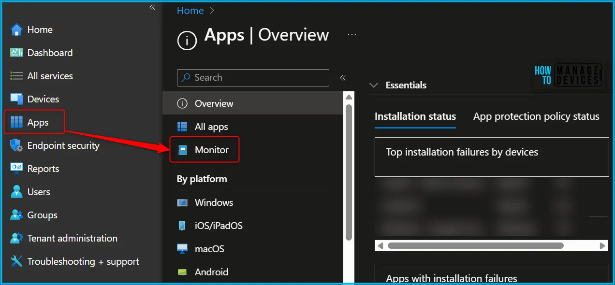Click the Essentials label

point(406,85)
